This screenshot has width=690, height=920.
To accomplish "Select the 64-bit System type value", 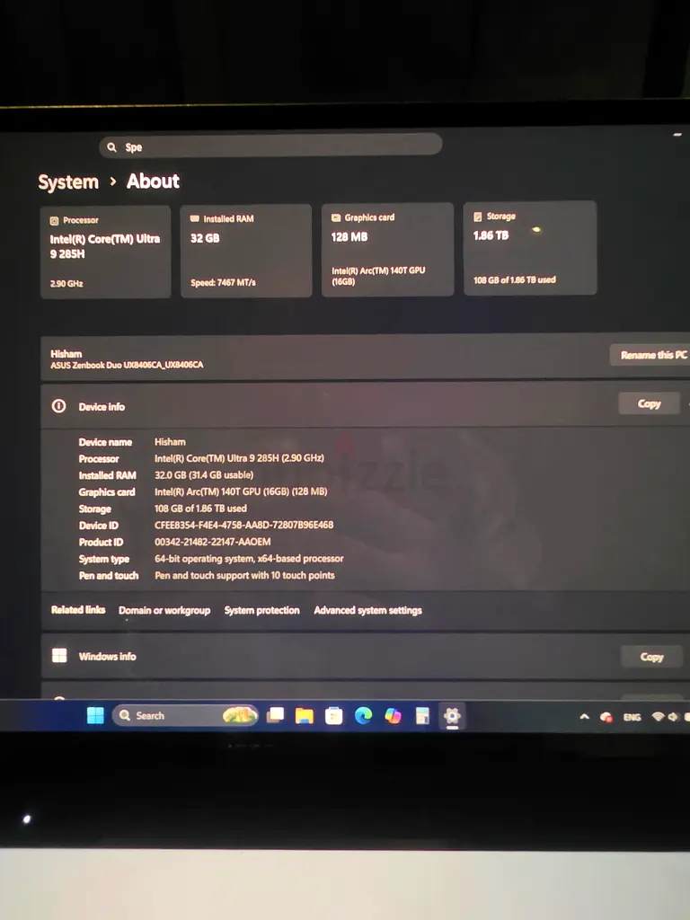I will pyautogui.click(x=249, y=559).
